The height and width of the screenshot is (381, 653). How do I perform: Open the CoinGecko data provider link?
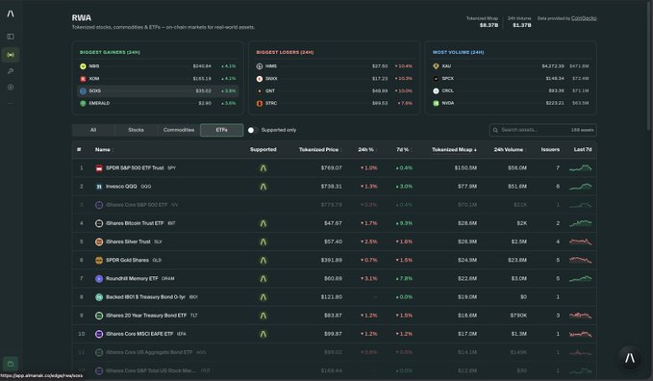tap(584, 18)
